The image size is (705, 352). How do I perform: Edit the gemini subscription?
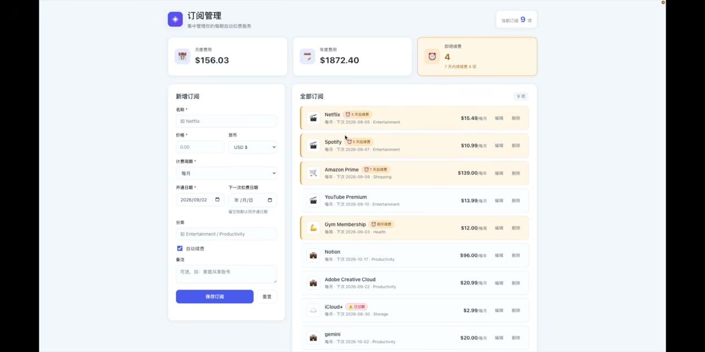tap(499, 338)
